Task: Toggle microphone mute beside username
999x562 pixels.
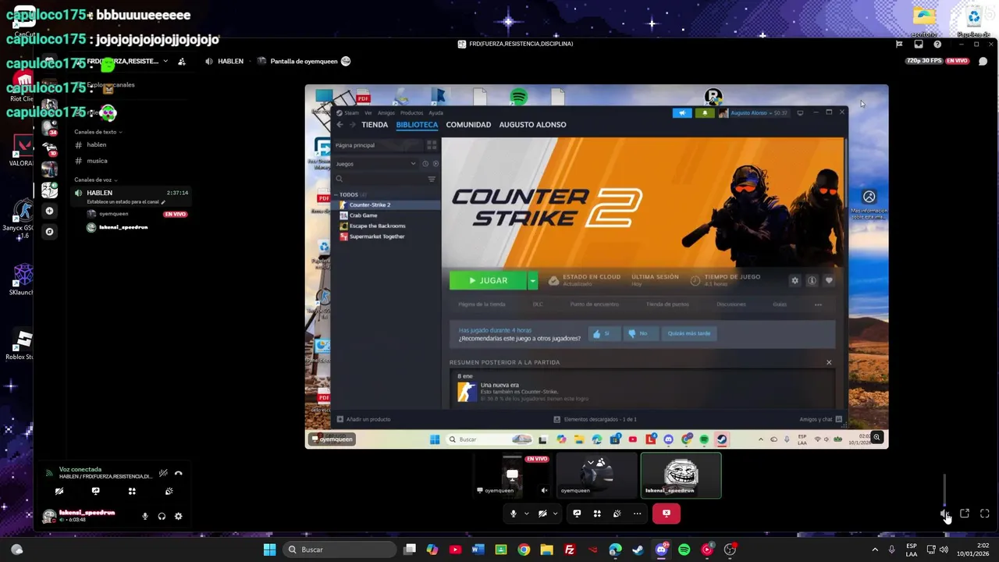Action: pos(144,516)
